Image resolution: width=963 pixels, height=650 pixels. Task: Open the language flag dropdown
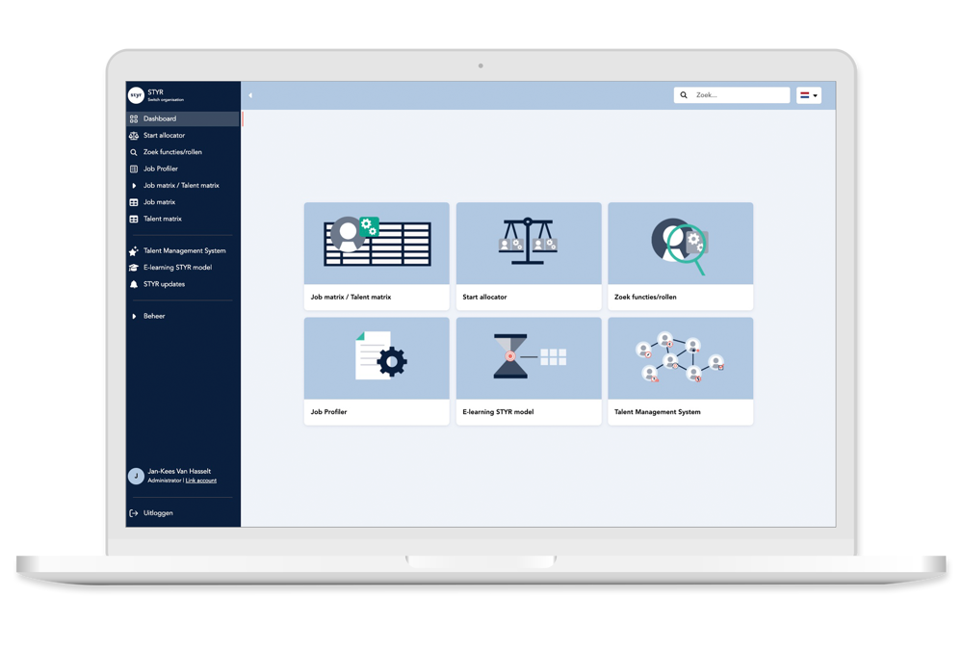coord(808,95)
